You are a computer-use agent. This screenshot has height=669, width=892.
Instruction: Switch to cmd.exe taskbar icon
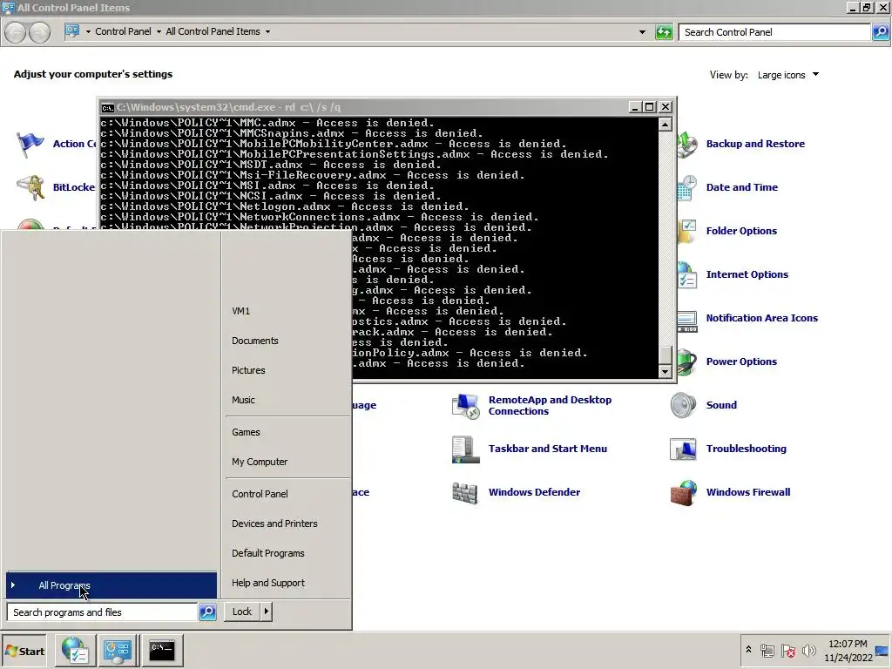click(162, 651)
